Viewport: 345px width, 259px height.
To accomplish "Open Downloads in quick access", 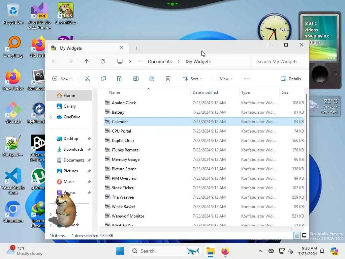I will click(x=69, y=149).
